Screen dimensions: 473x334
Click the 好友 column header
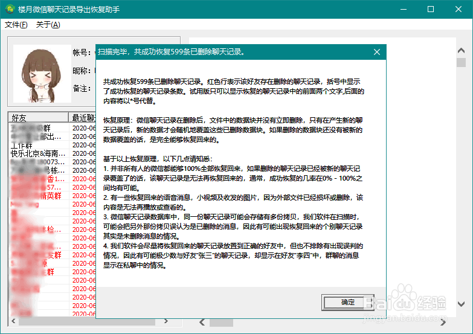pos(38,117)
